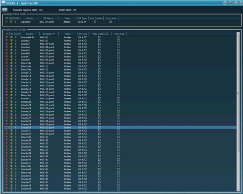This screenshot has width=243, height=194.
Task: Select the MLC-45 Subsite45 row
Action: click(120, 176)
